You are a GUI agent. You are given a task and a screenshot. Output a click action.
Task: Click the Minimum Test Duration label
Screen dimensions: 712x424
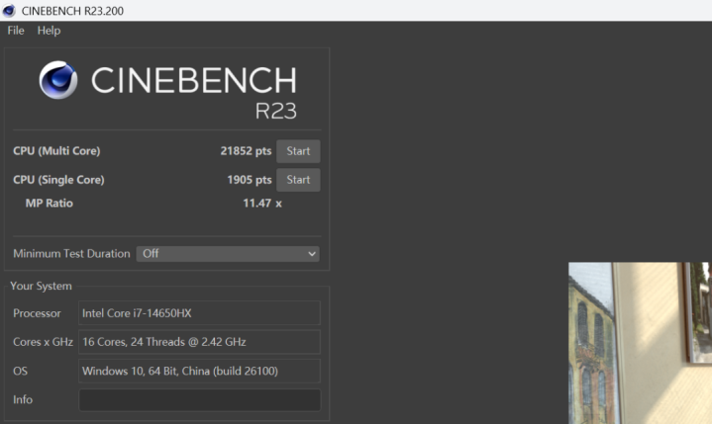pos(71,254)
